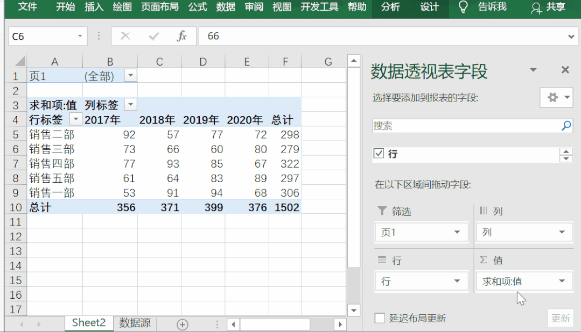Click the 更新 (Update) button
This screenshot has height=332, width=581.
(x=562, y=318)
